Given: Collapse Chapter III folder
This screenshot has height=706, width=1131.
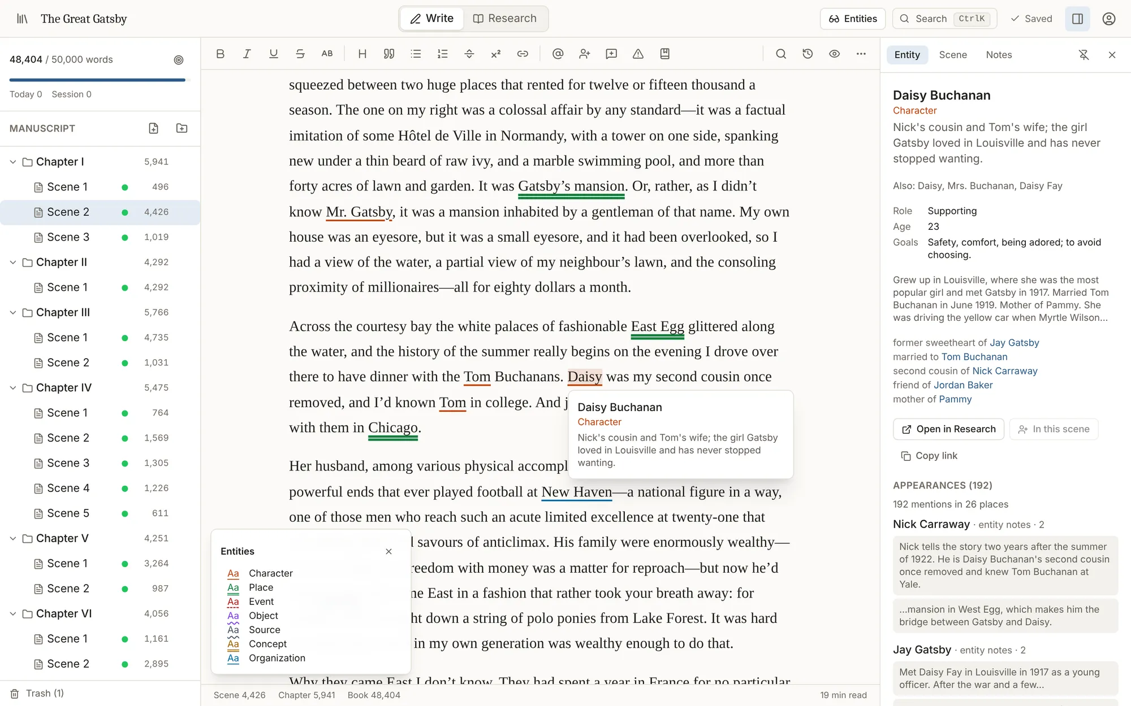Looking at the screenshot, I should click(13, 313).
